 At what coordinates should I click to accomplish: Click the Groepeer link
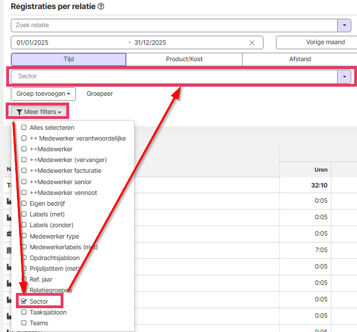tap(100, 94)
